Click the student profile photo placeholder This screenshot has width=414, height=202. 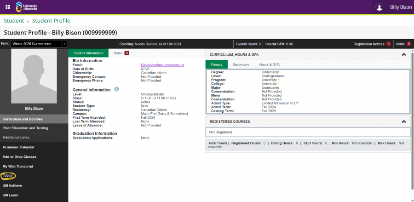click(34, 76)
